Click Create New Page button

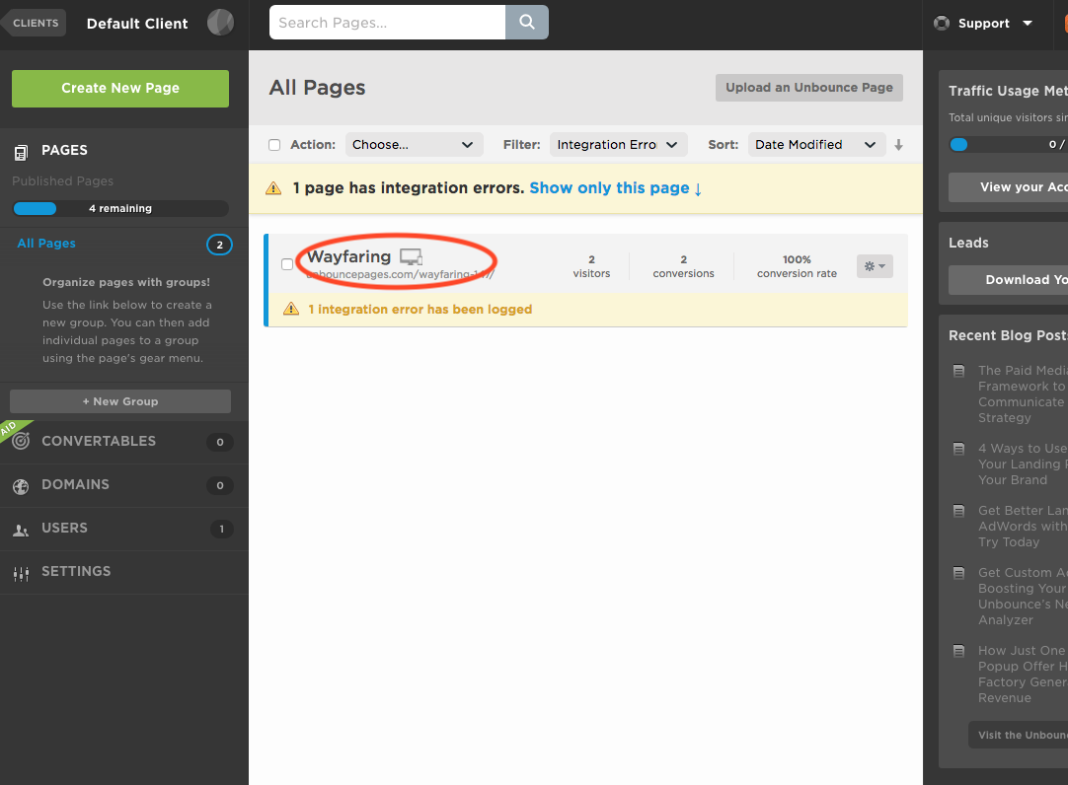coord(120,89)
